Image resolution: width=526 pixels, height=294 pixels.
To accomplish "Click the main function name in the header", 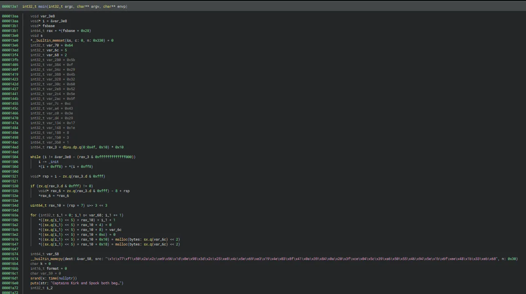I will pyautogui.click(x=42, y=6).
